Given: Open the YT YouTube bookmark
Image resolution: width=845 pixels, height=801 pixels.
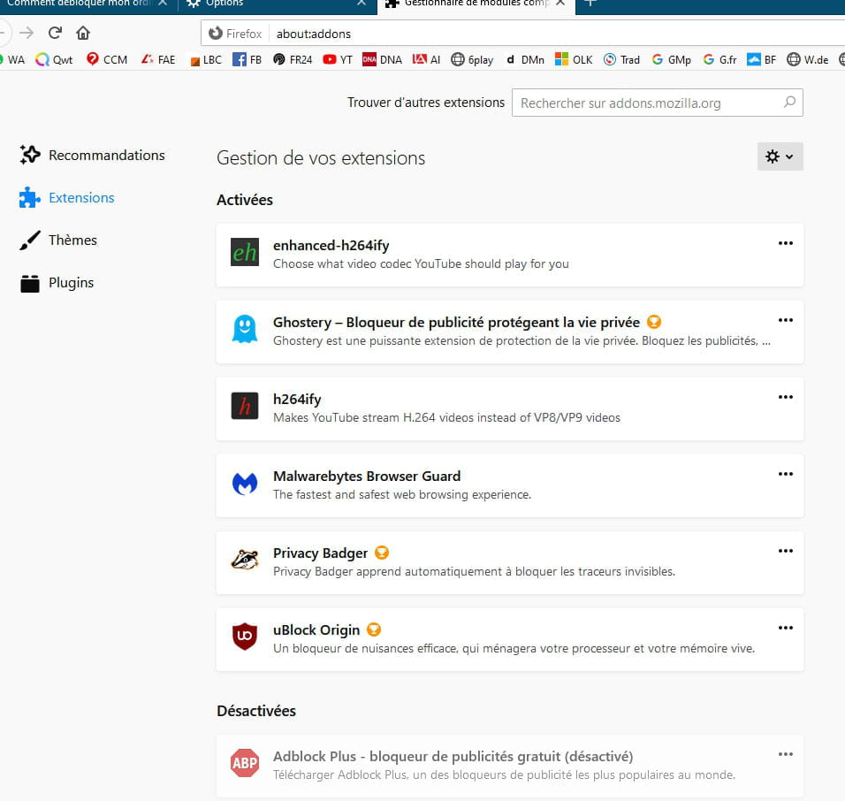Looking at the screenshot, I should click(x=338, y=59).
